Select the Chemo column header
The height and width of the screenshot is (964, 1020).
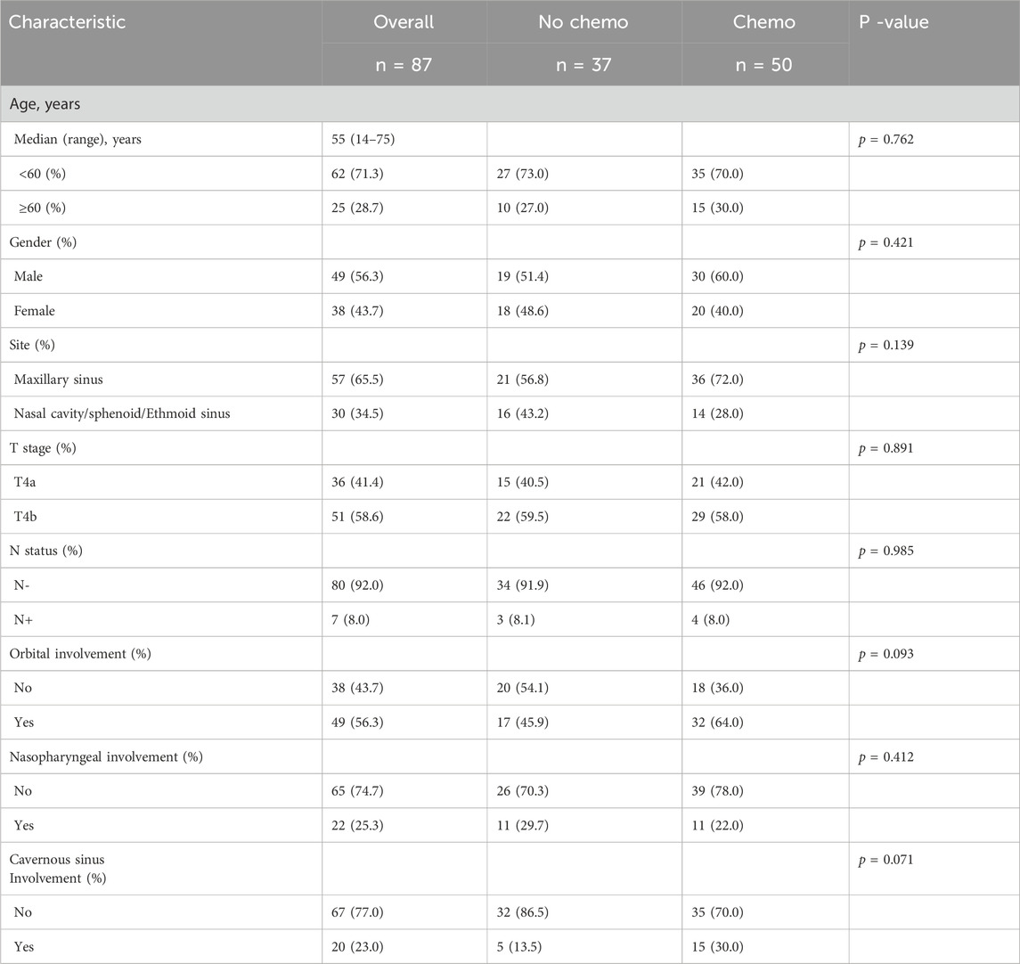coord(764,23)
